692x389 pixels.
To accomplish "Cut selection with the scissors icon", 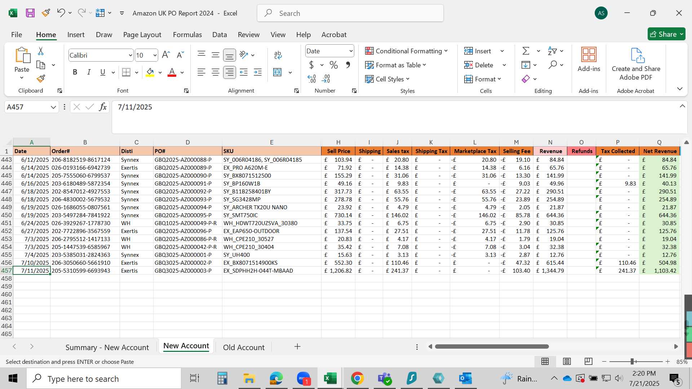I will pyautogui.click(x=41, y=51).
